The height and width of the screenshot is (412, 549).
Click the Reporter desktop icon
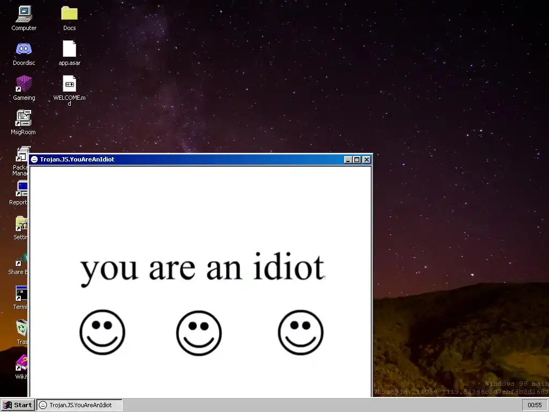21,189
